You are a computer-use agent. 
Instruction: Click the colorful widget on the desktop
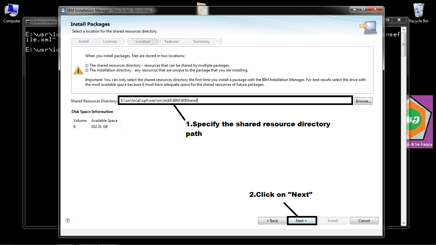click(x=421, y=121)
